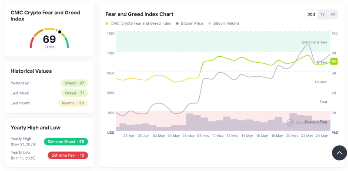Image resolution: width=348 pixels, height=171 pixels.
Task: Click the scroll-to-top arrow button
Action: tap(339, 153)
